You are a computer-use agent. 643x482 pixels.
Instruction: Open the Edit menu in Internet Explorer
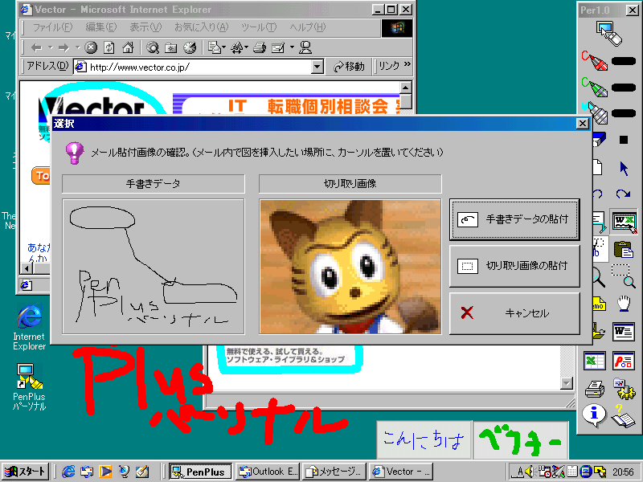pos(101,27)
